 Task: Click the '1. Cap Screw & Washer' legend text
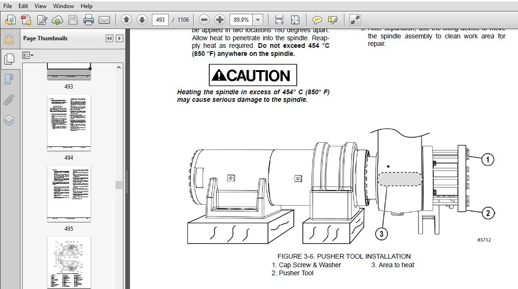tap(306, 265)
